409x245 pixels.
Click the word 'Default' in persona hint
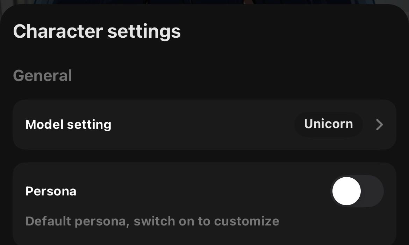[x=48, y=221]
